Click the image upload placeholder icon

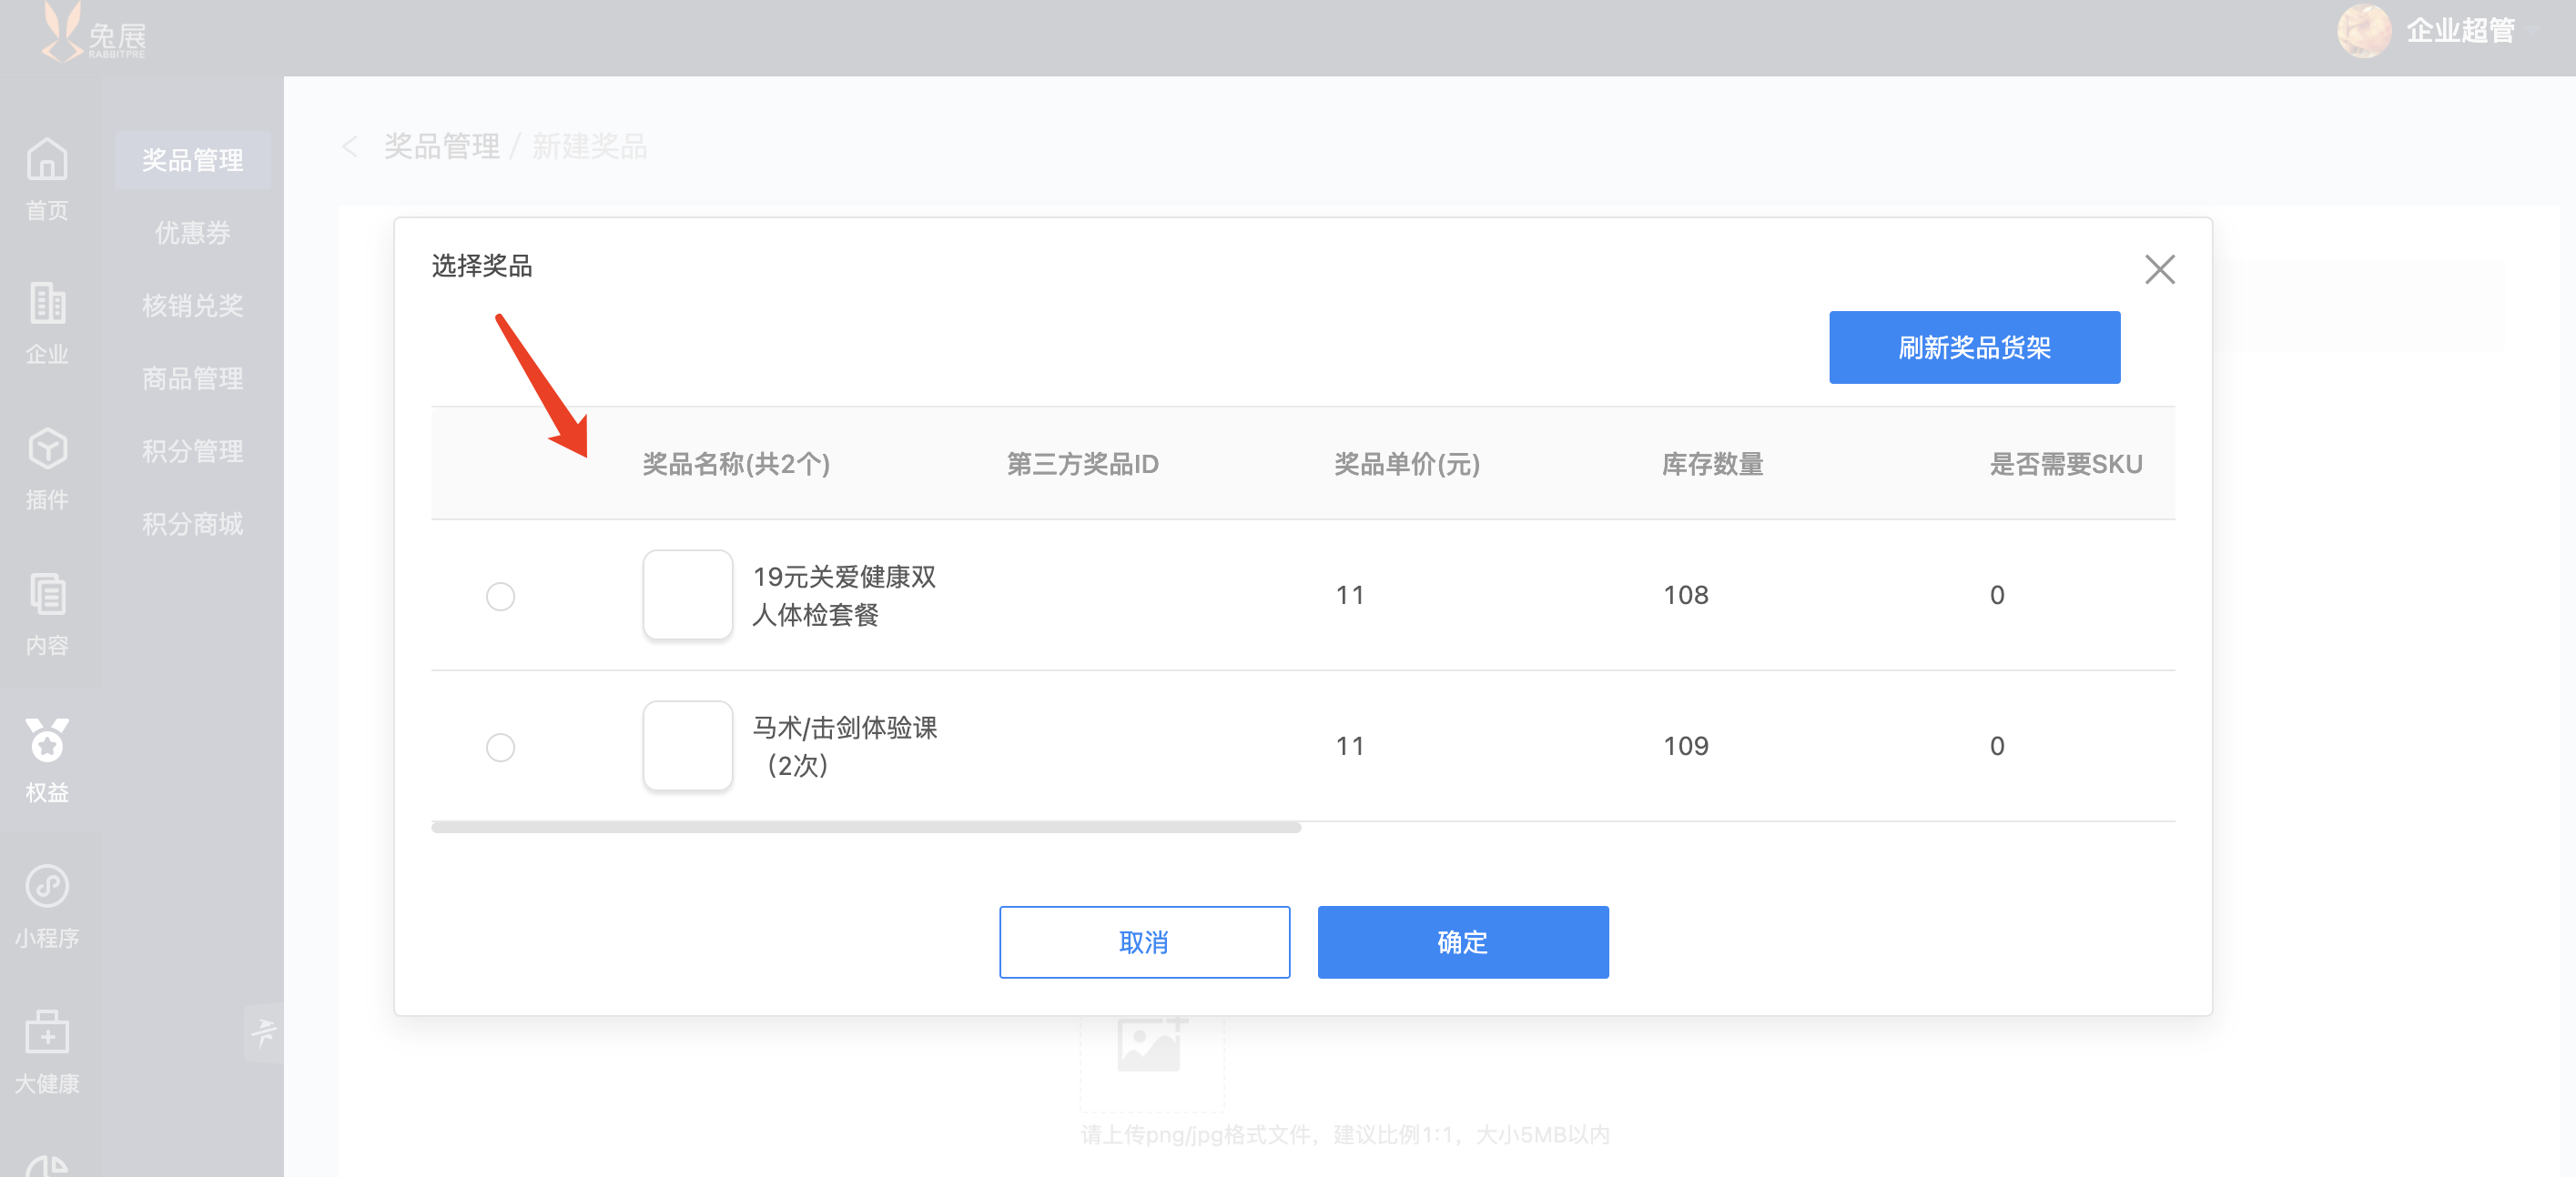pyautogui.click(x=1151, y=1044)
